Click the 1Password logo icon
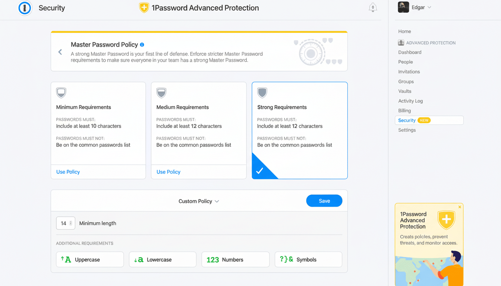The height and width of the screenshot is (286, 501). (25, 8)
